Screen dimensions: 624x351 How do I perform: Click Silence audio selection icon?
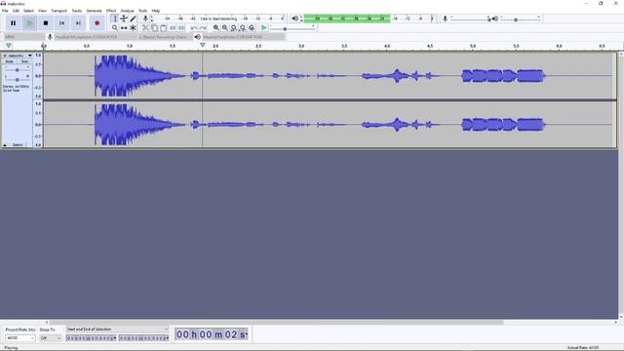click(x=181, y=28)
